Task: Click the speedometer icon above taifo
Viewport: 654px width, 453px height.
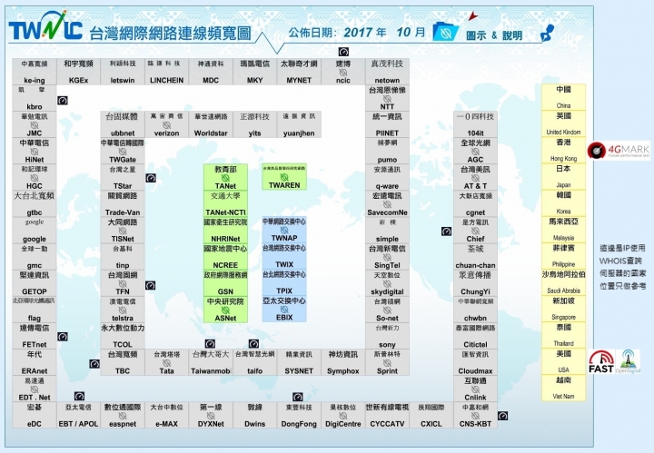Action: click(x=253, y=344)
